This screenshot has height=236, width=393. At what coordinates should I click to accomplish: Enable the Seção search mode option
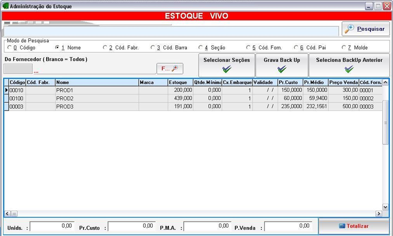tap(200, 48)
